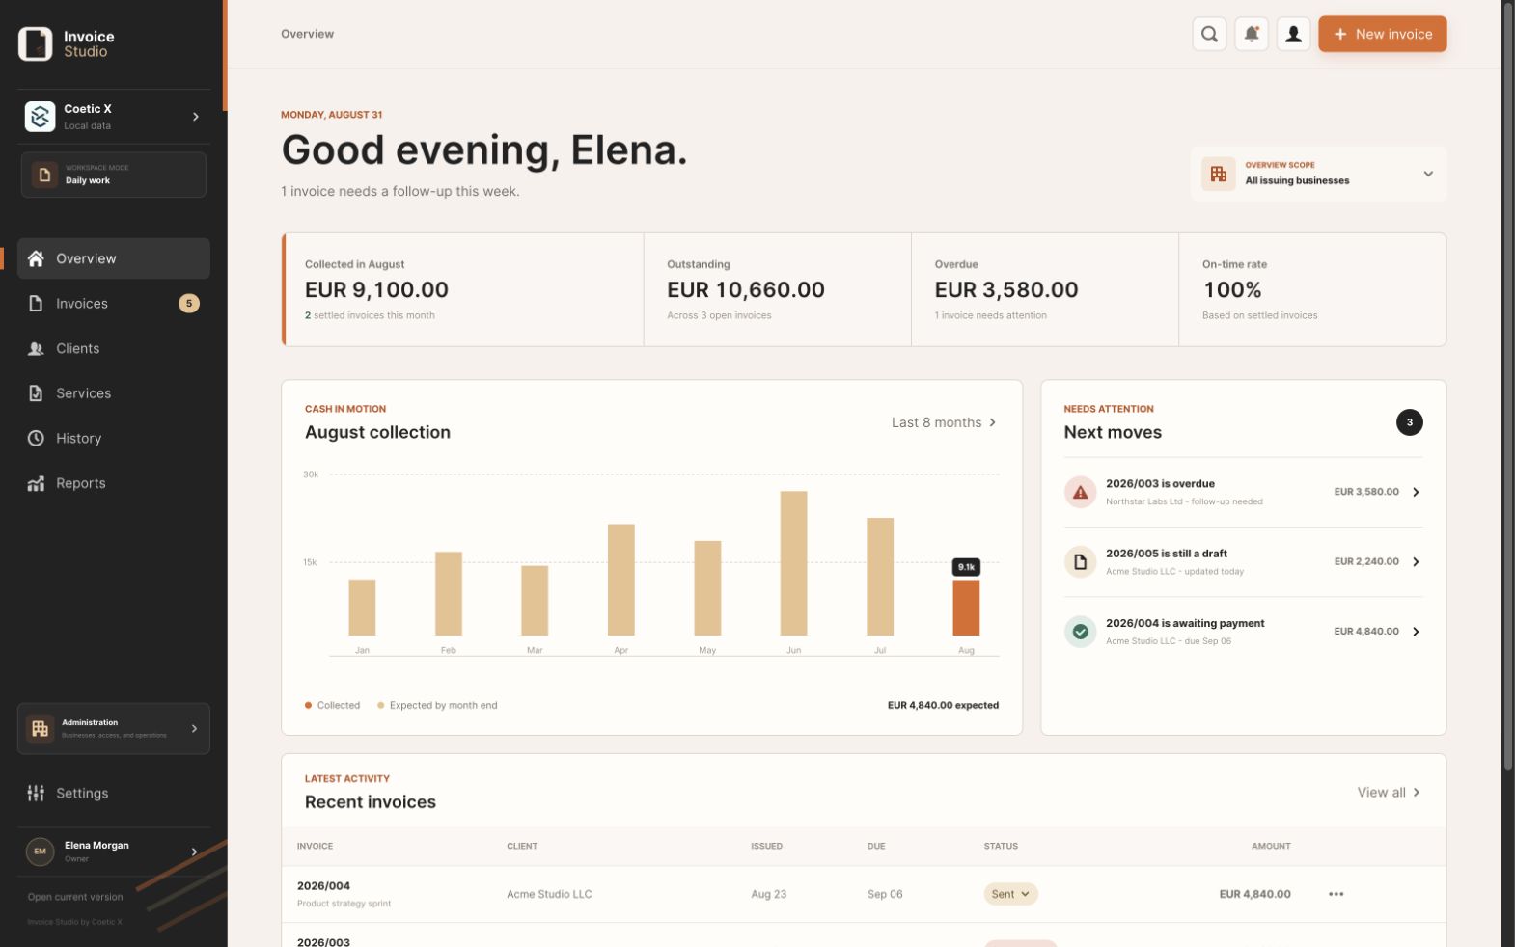Image resolution: width=1515 pixels, height=947 pixels.
Task: Open Settings sliders icon
Action: pyautogui.click(x=36, y=793)
